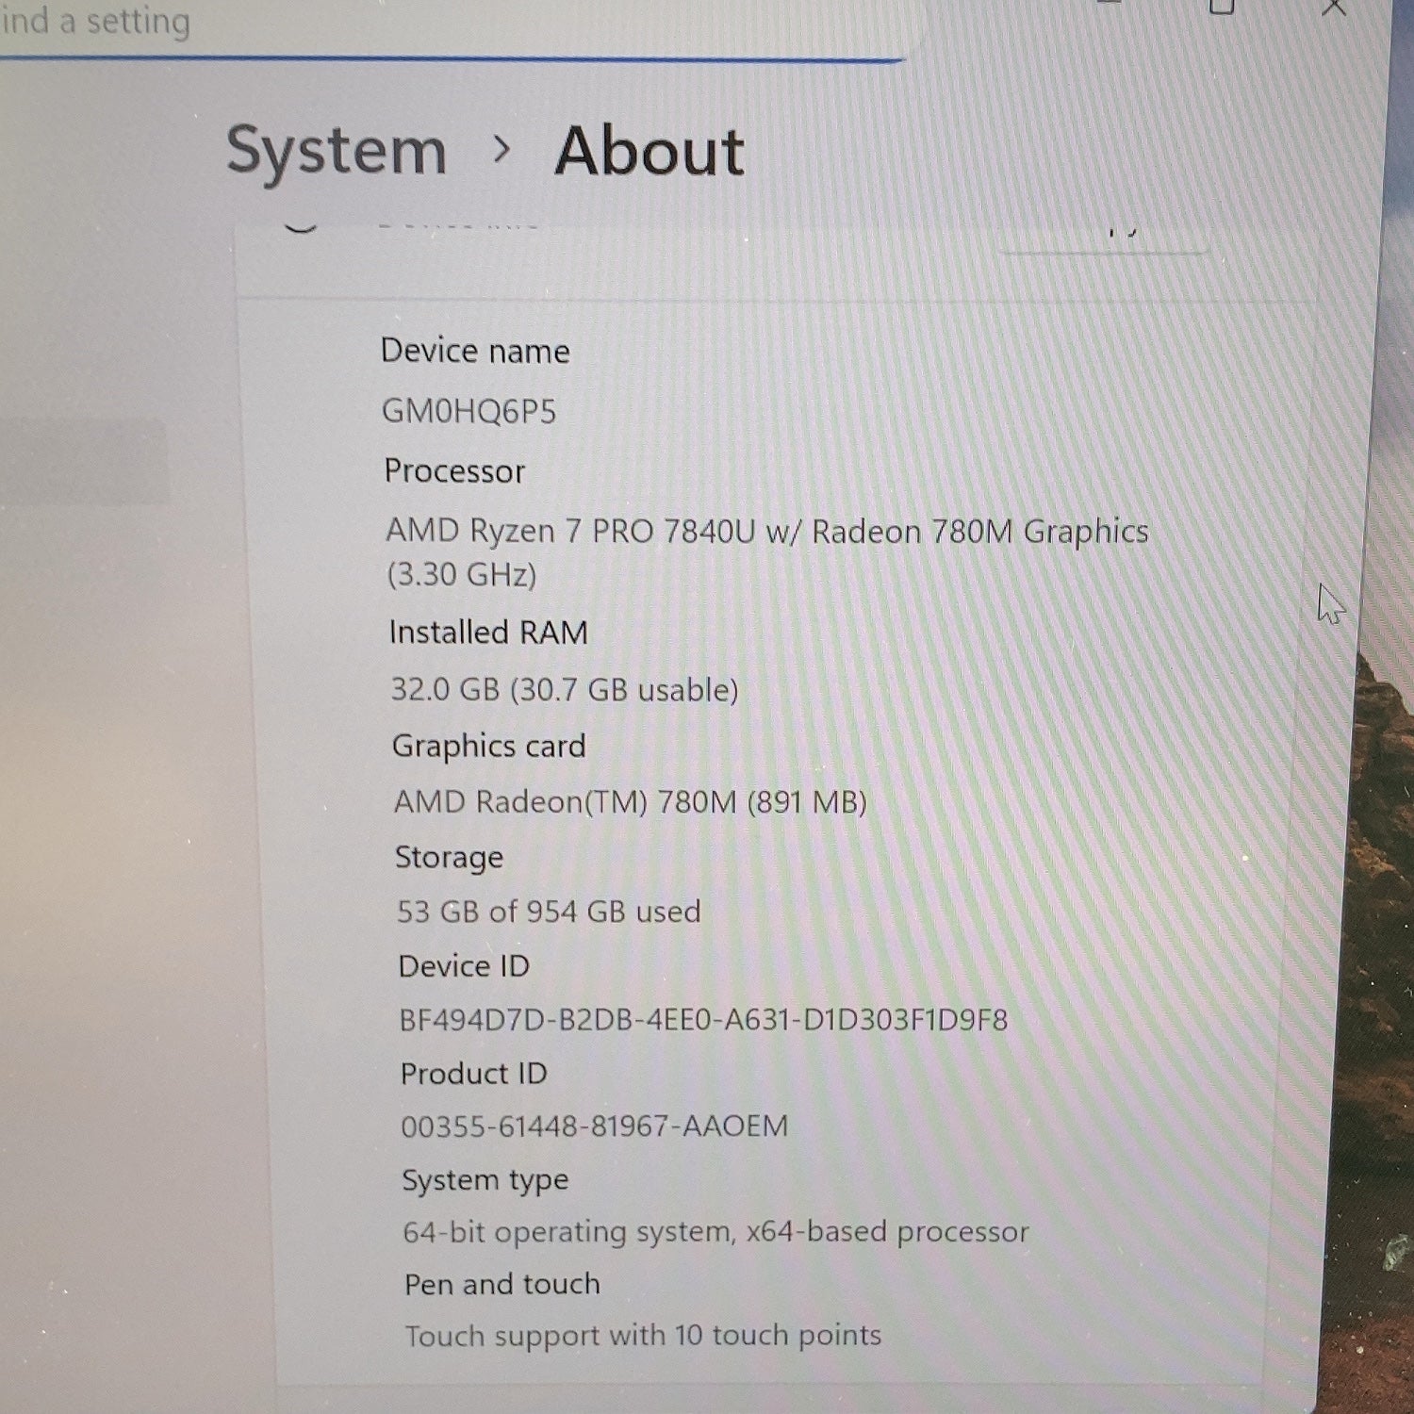Select the 64-bit operating system value
Viewport: 1414px width, 1414px height.
point(715,1232)
